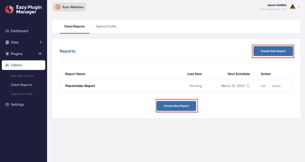Open the Placeholder Report row
305x162 pixels.
pos(176,86)
